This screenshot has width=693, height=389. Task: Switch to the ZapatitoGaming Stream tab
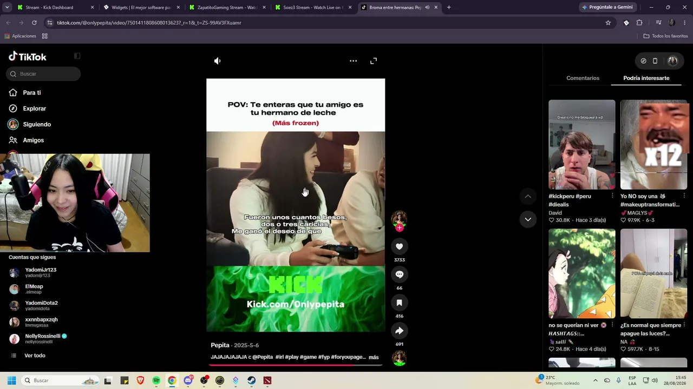227,8
